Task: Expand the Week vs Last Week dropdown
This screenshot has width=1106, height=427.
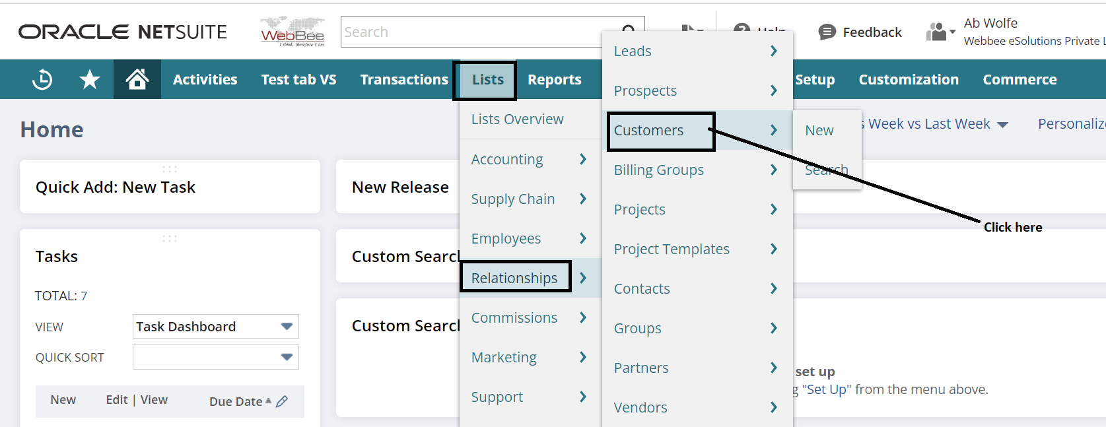Action: pyautogui.click(x=1002, y=125)
